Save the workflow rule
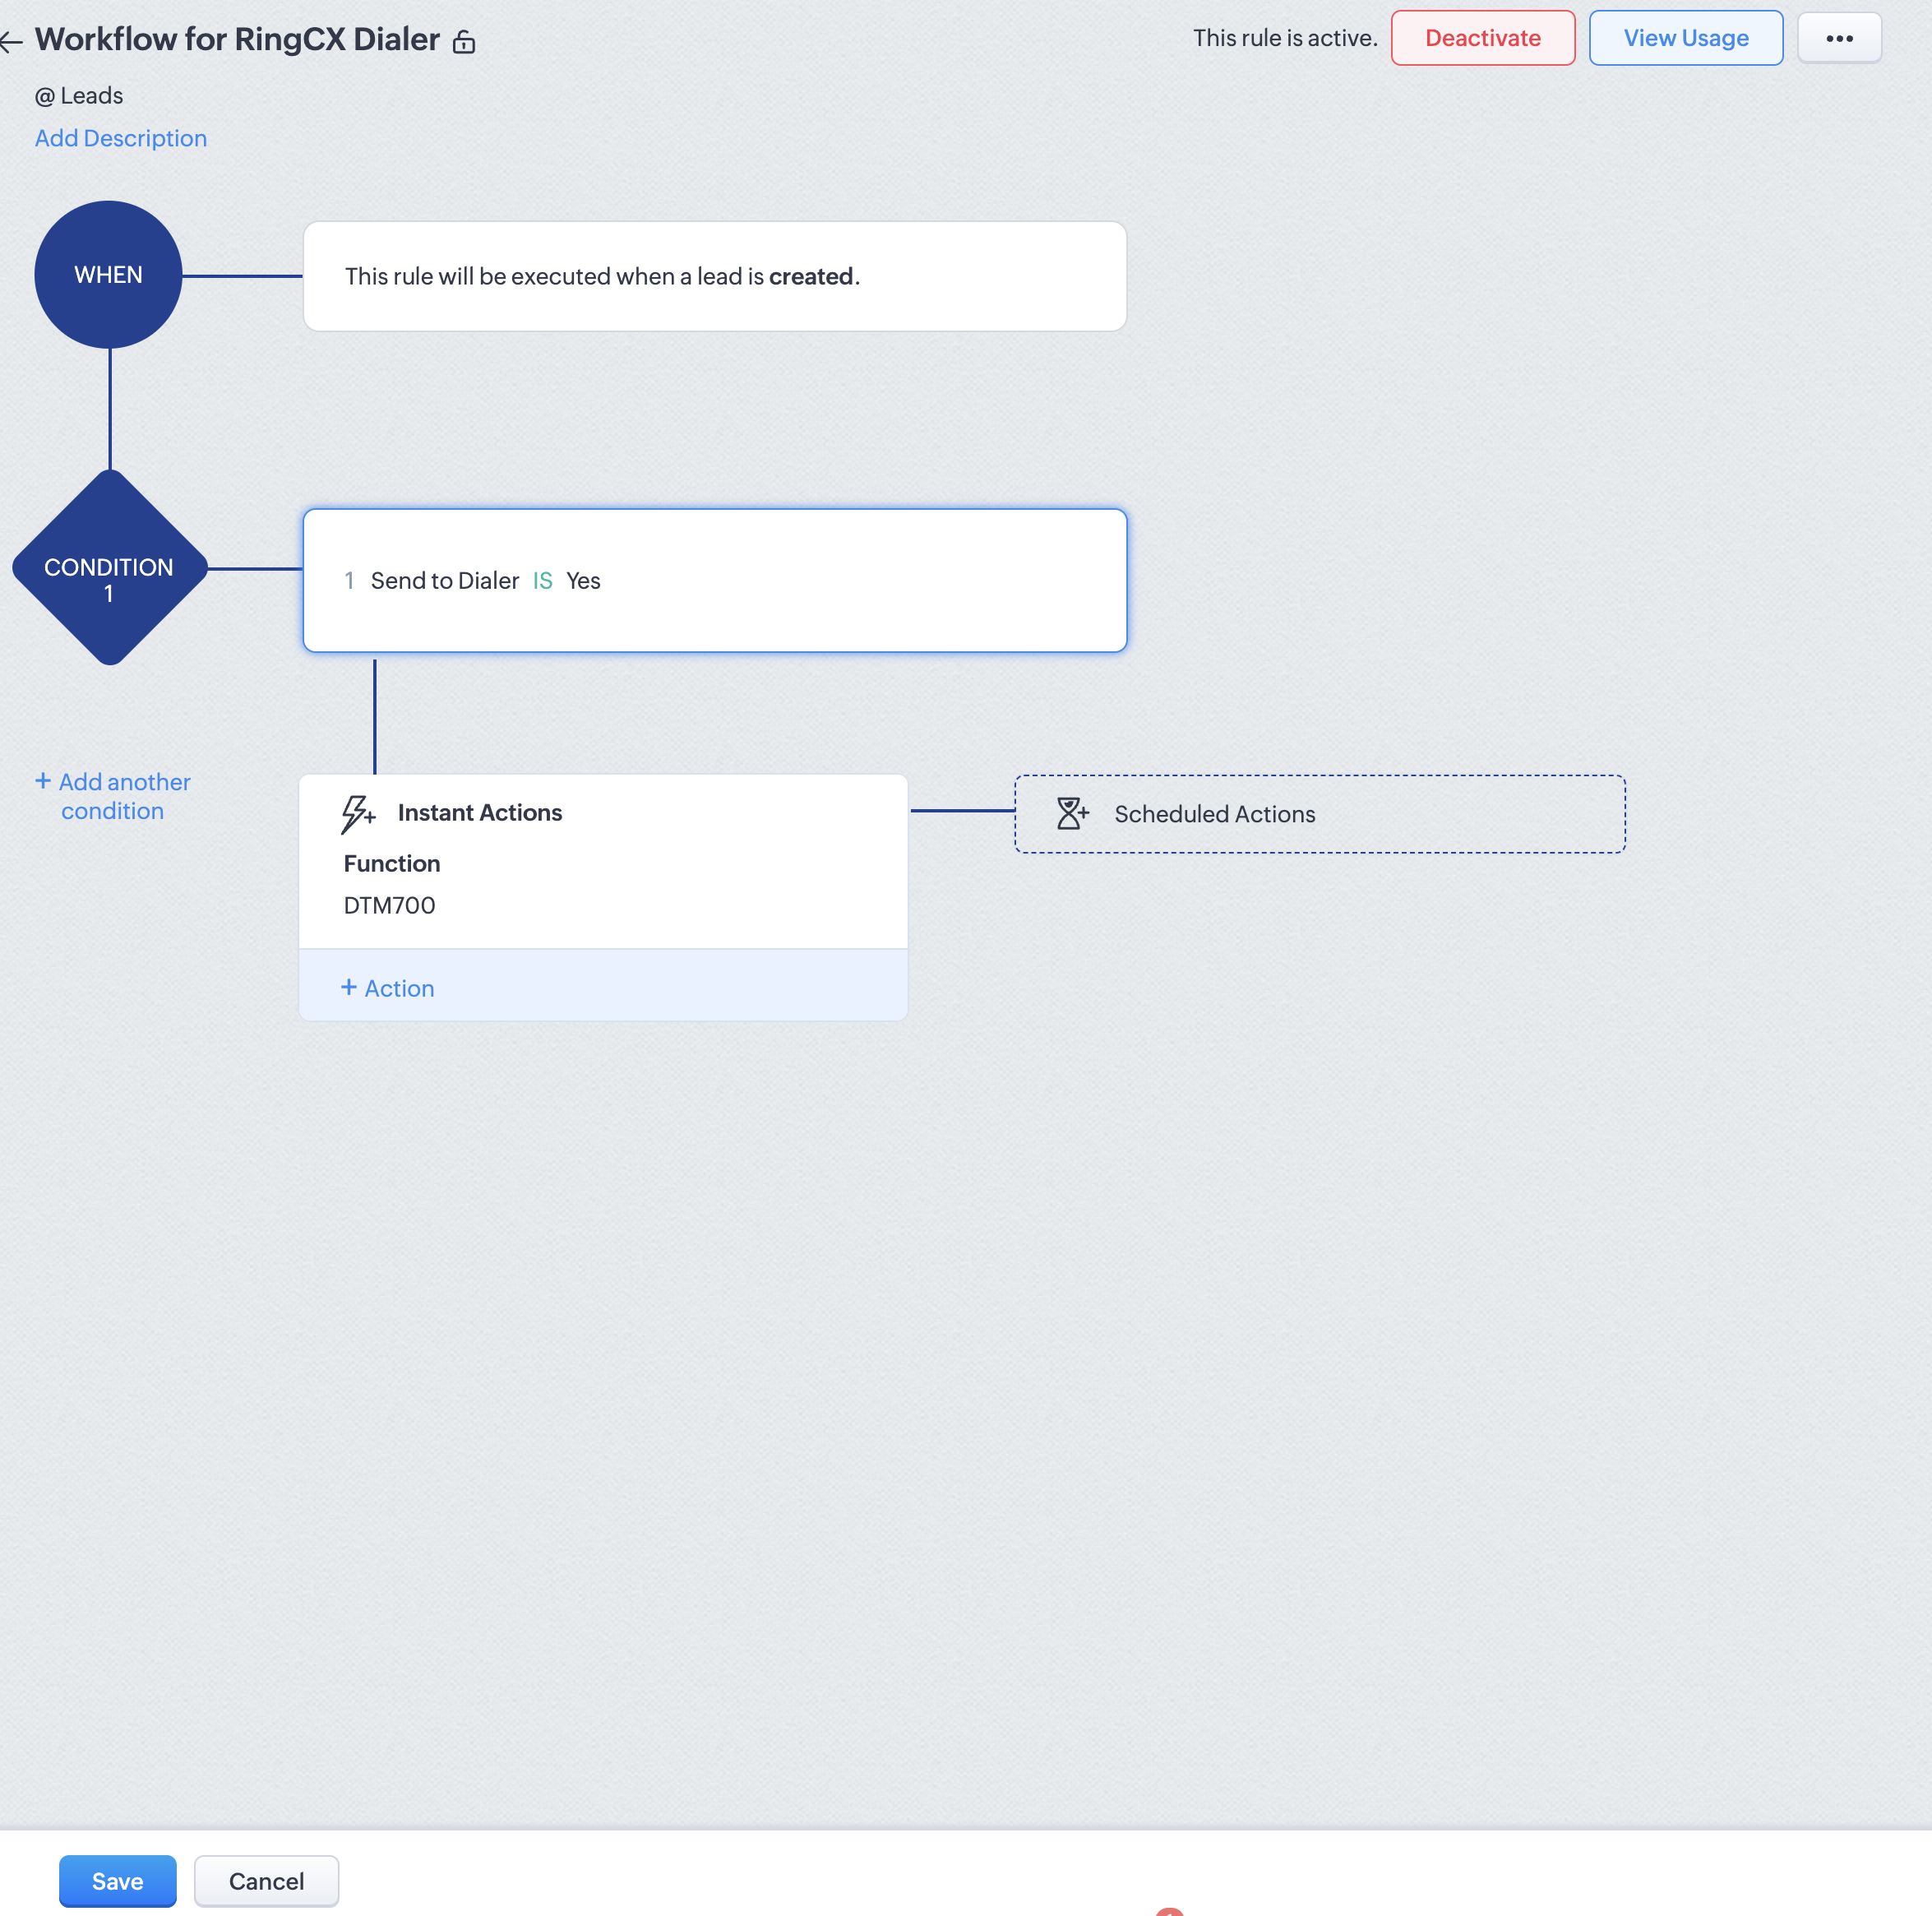The height and width of the screenshot is (1916, 1932). click(x=118, y=1880)
